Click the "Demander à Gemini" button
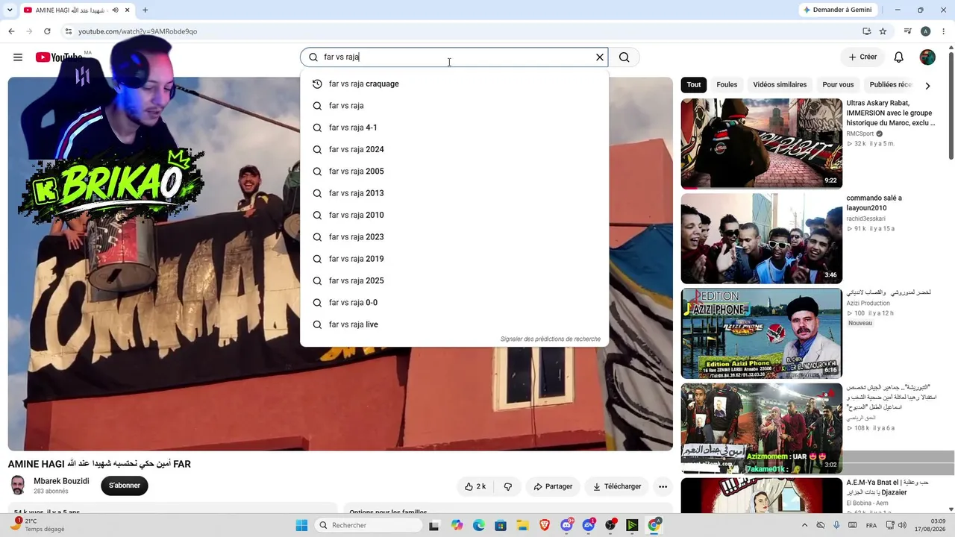The height and width of the screenshot is (537, 955). (837, 10)
